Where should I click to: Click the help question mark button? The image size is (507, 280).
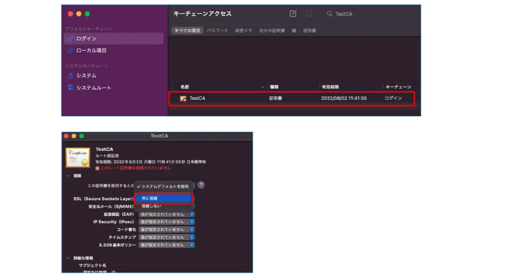pos(201,185)
